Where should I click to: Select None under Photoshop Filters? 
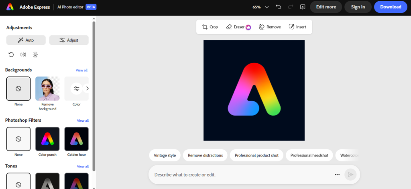[x=18, y=139]
